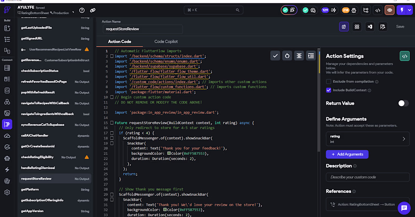Click the settings gear in left sidebar
Screen dimensions: 415x217
coord(7,193)
